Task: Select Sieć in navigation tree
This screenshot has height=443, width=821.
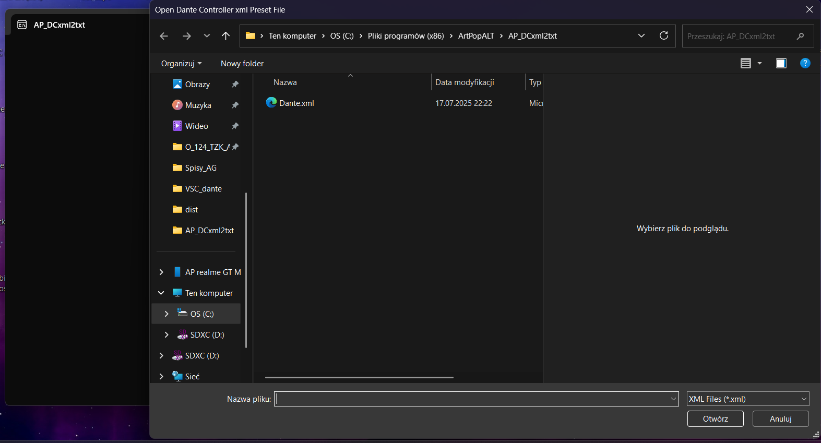Action: tap(192, 377)
